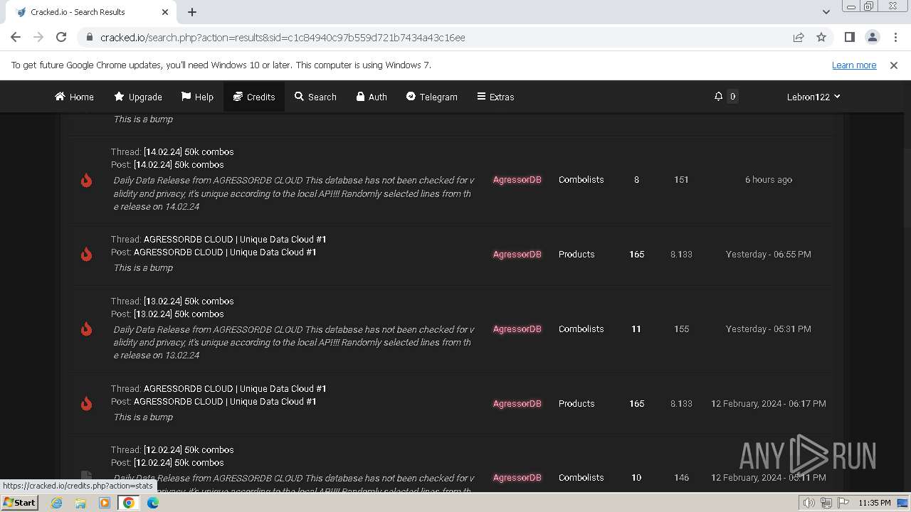Click the notifications bell icon
Viewport: 911px width, 512px height.
click(x=718, y=97)
